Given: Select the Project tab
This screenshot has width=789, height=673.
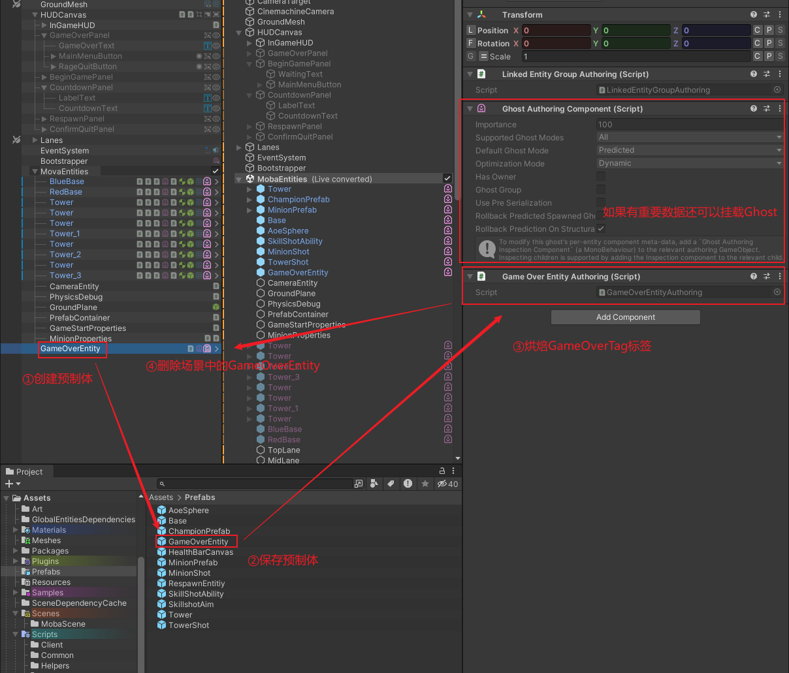Looking at the screenshot, I should click(24, 471).
